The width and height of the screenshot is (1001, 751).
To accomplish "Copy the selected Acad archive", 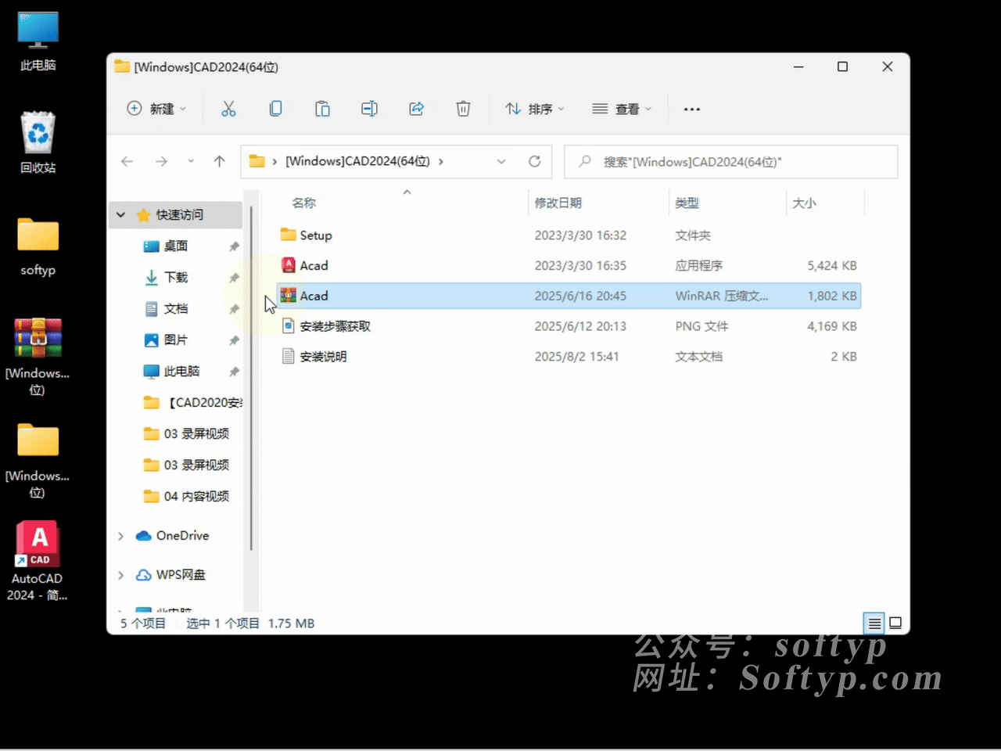I will pos(275,109).
